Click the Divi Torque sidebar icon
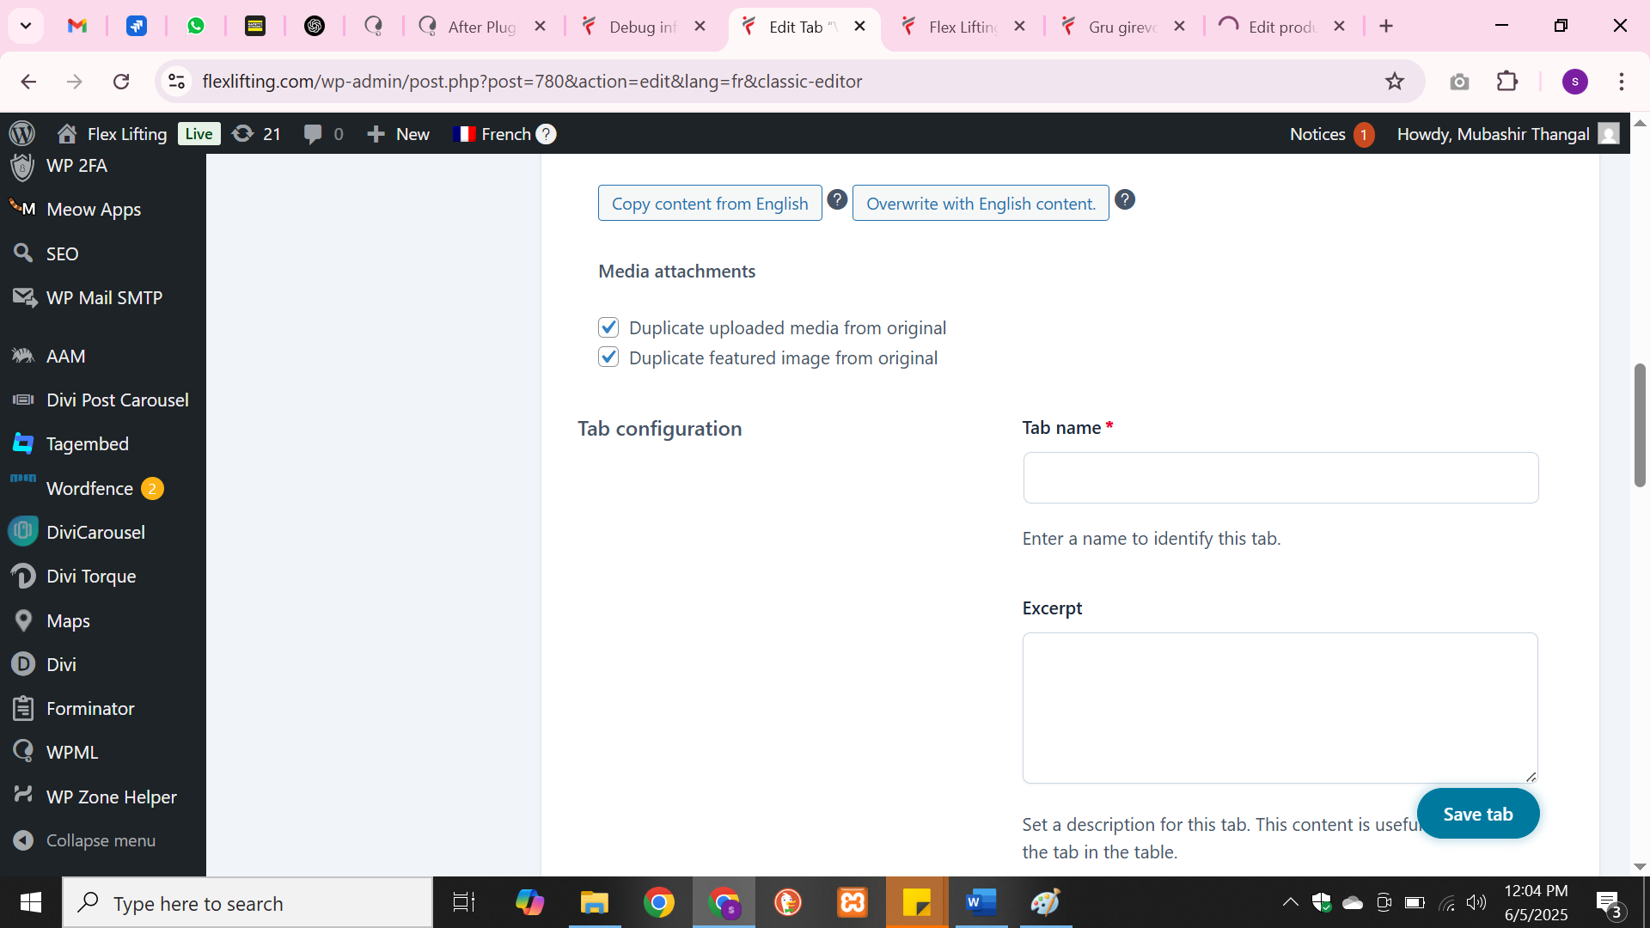The width and height of the screenshot is (1650, 928). pyautogui.click(x=23, y=576)
